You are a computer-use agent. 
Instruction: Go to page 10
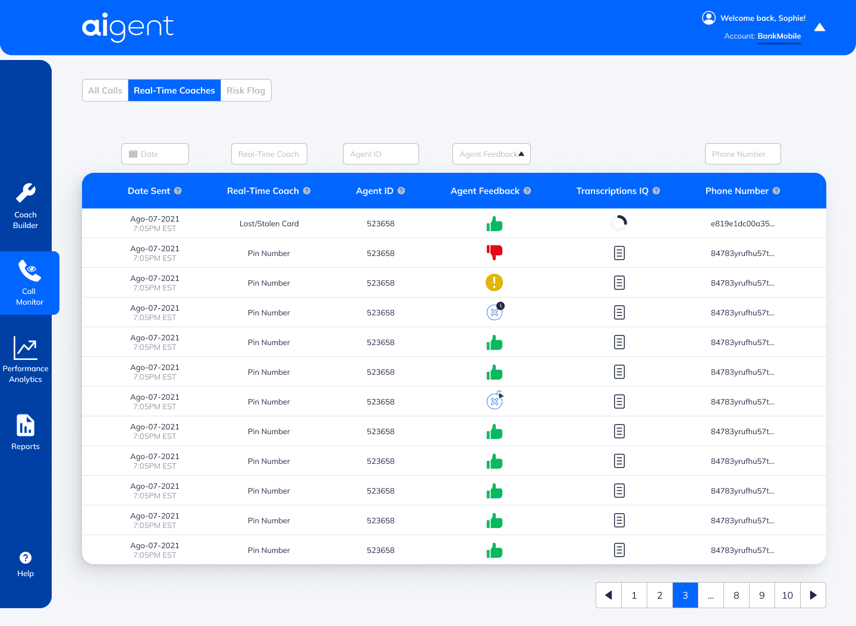pos(788,595)
